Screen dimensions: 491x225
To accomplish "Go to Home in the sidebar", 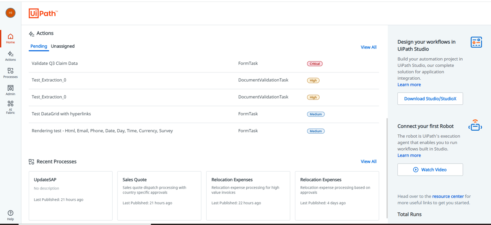I will (11, 39).
